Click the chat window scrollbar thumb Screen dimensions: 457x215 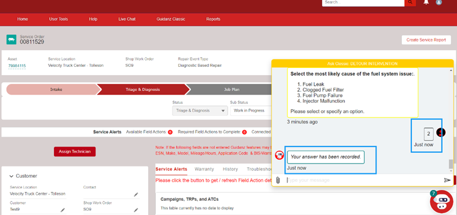[x=451, y=164]
